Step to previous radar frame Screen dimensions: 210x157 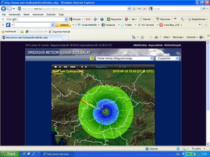(82, 67)
